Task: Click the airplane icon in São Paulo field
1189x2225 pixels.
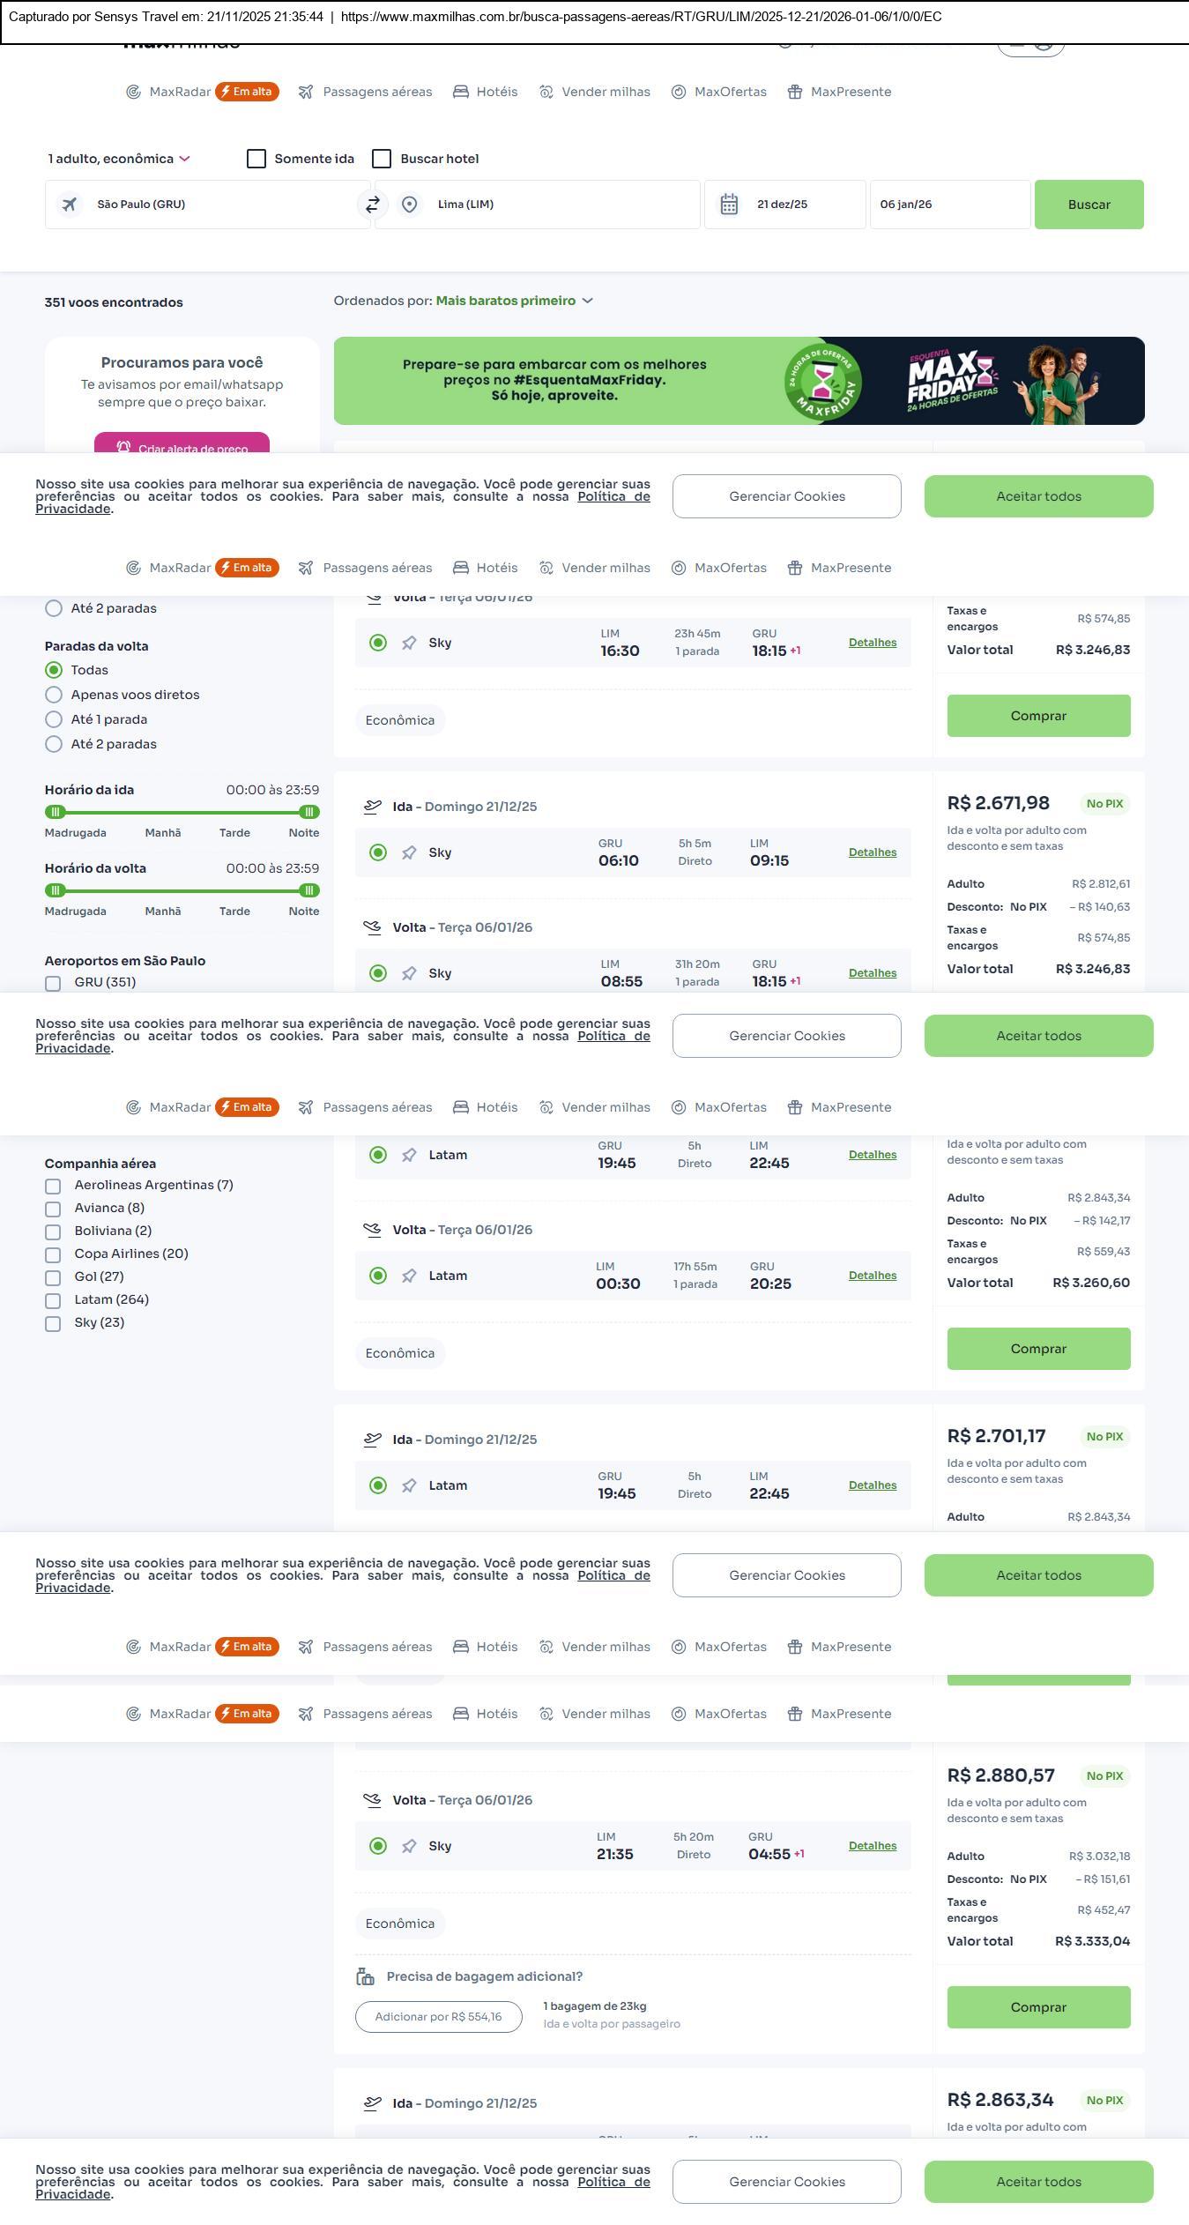Action: coord(70,205)
